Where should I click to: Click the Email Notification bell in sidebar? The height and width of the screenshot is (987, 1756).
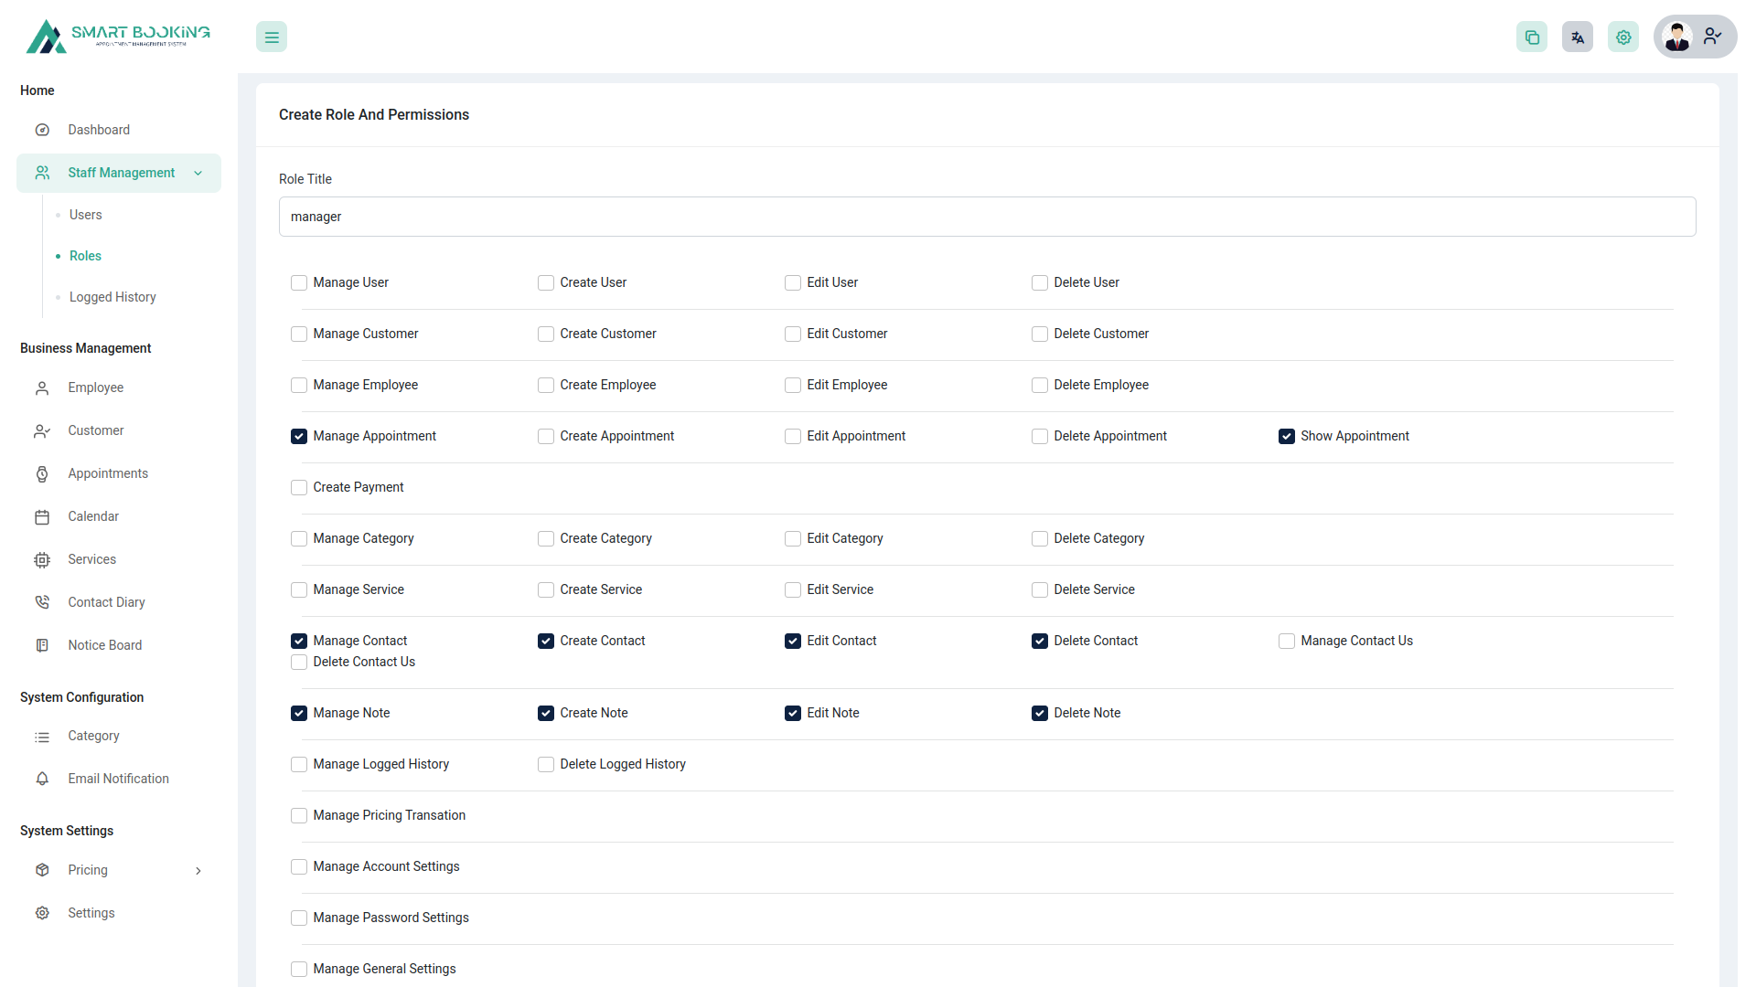42,779
